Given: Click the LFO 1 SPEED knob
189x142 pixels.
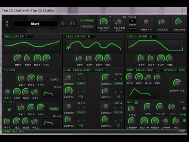Looking at the screenshot, I should [x=69, y=78].
